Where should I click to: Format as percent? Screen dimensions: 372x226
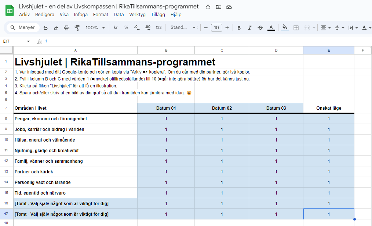(127, 27)
